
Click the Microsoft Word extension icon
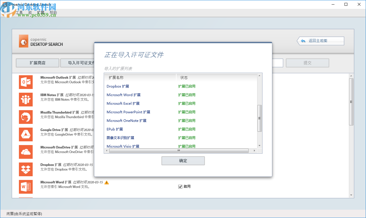(25, 187)
